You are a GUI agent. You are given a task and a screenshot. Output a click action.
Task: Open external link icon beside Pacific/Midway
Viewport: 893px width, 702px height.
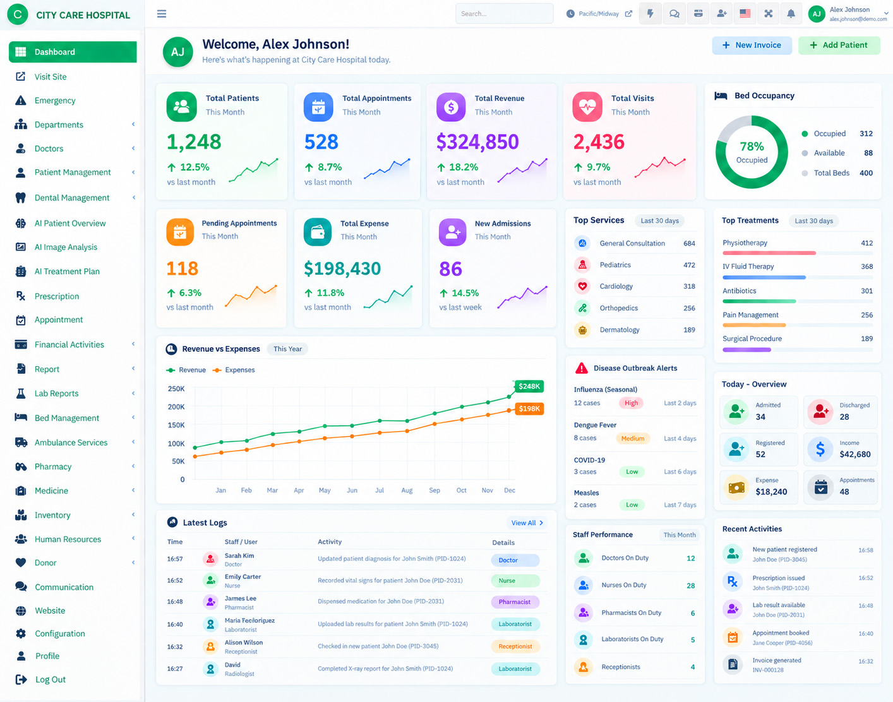pos(628,13)
